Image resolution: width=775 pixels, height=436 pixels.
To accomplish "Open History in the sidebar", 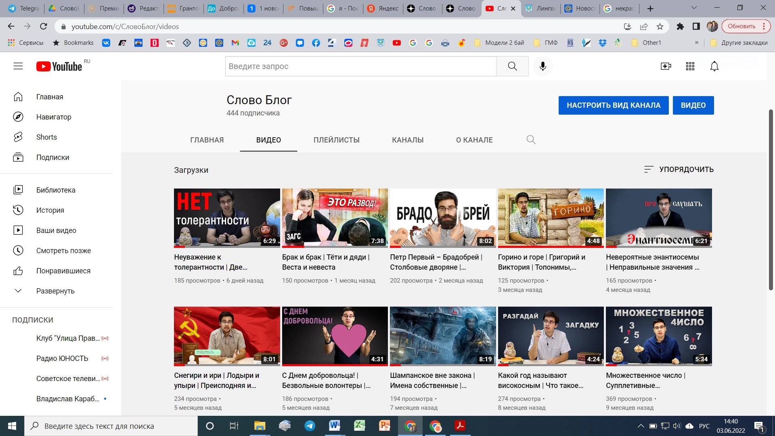I will pos(50,210).
